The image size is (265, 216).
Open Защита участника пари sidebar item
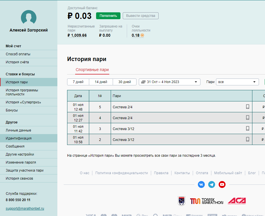(x=29, y=170)
